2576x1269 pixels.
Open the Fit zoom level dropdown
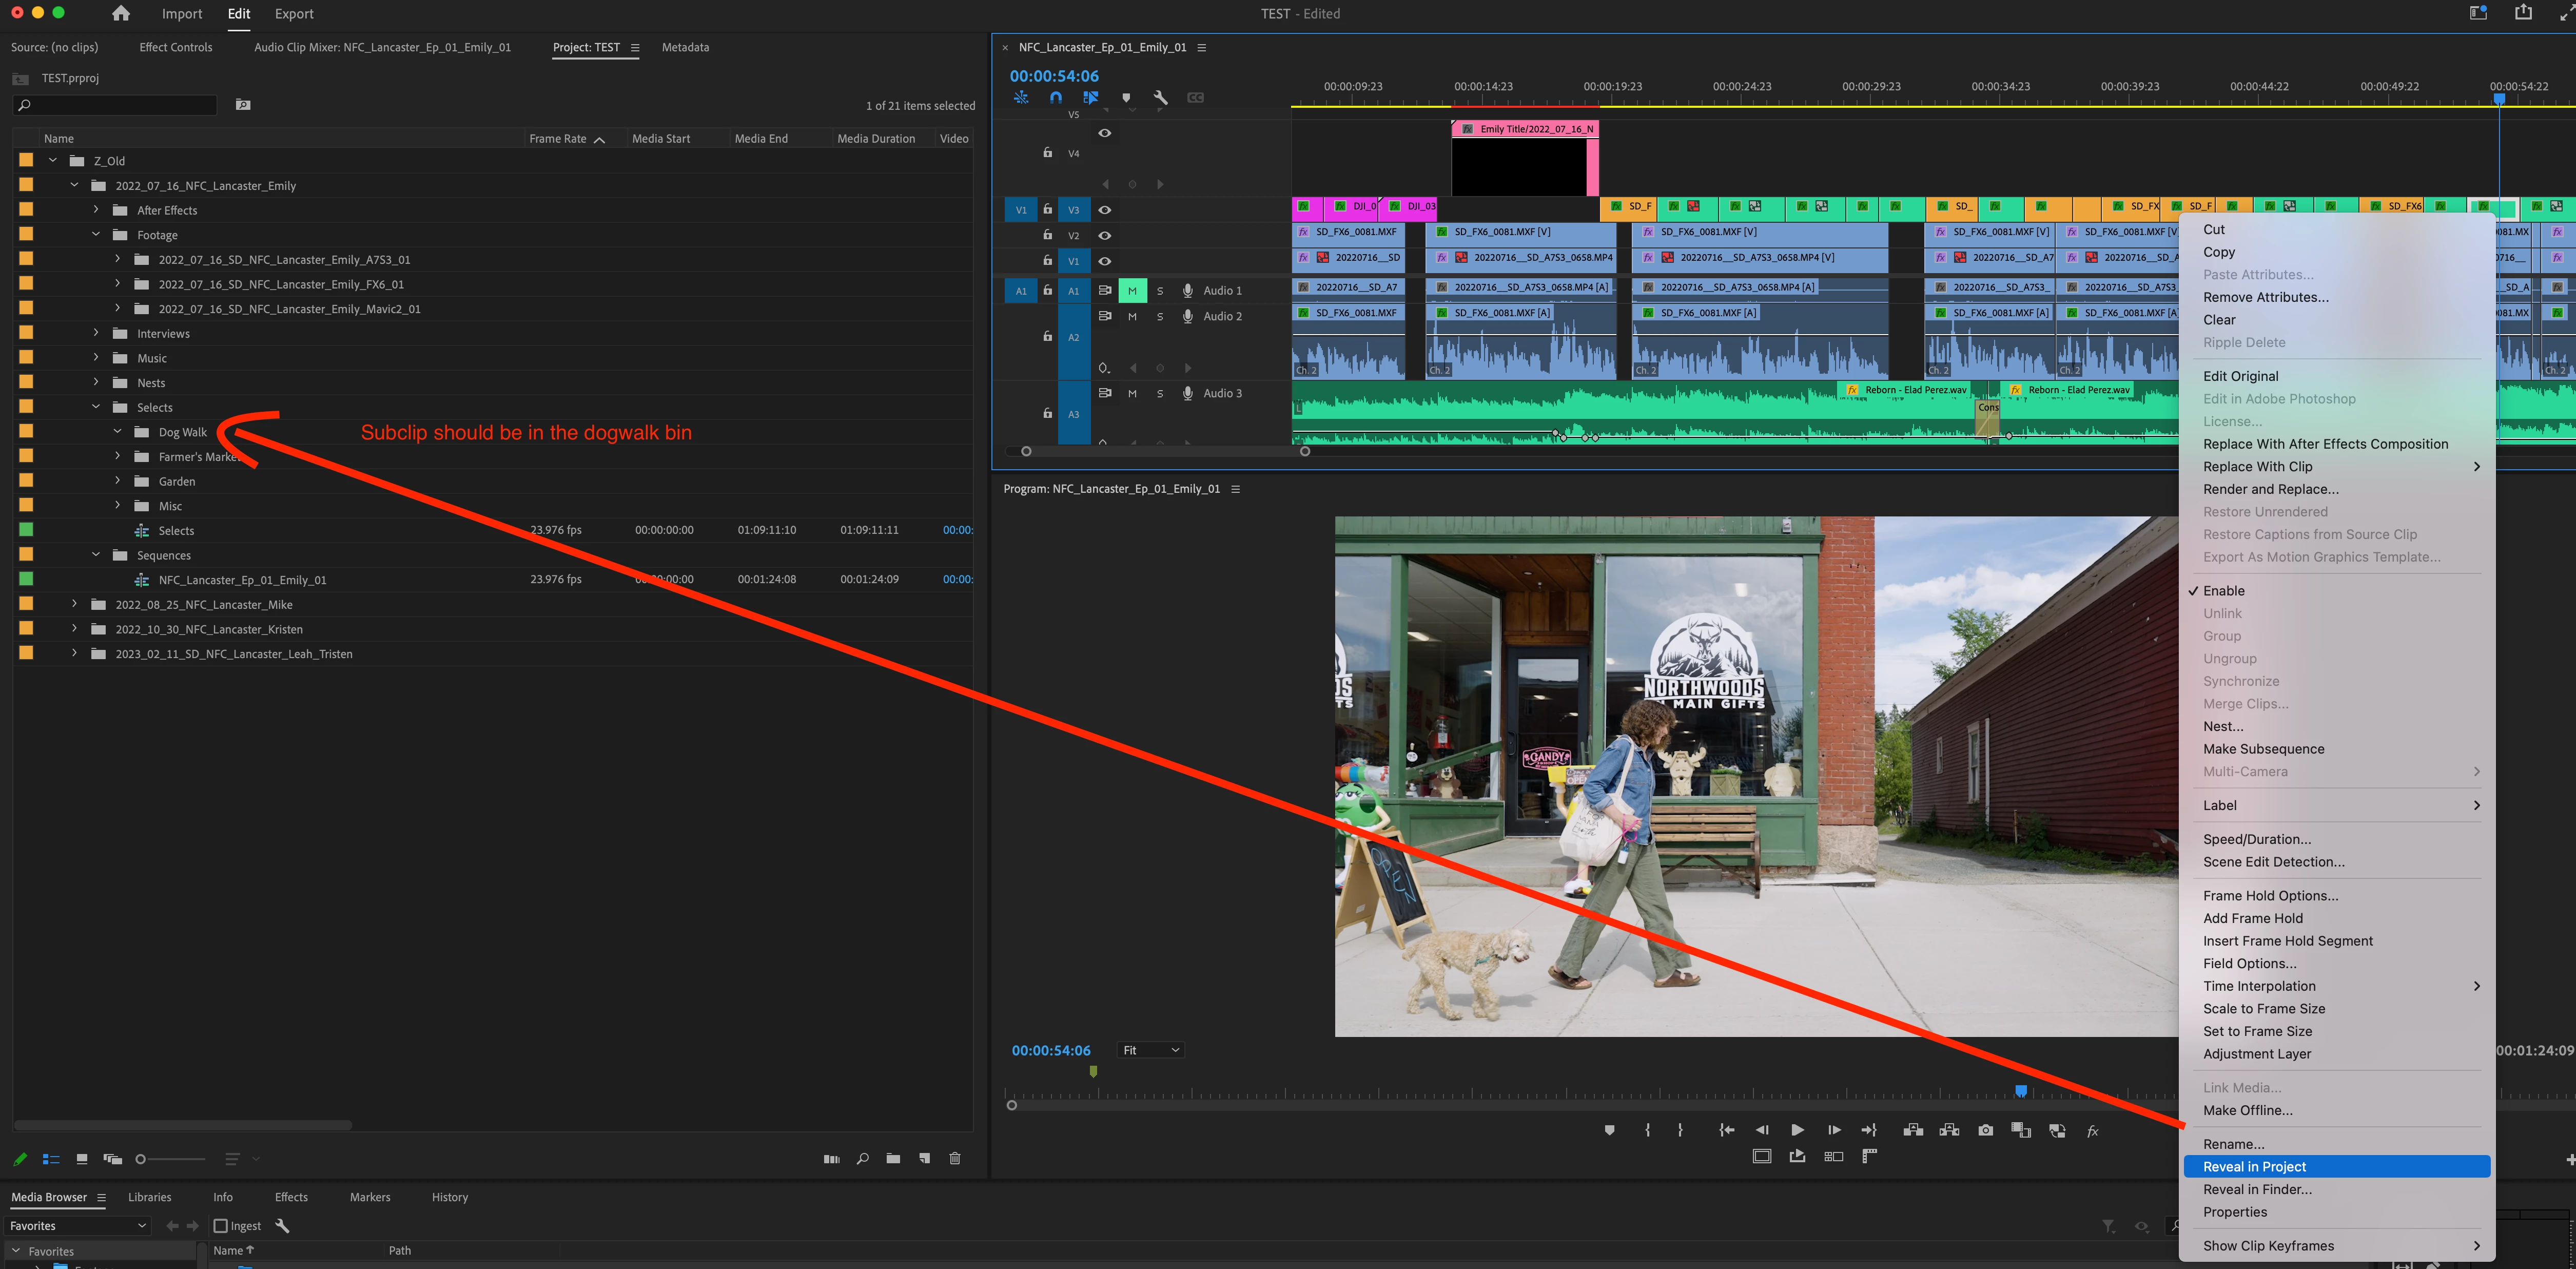1151,1050
